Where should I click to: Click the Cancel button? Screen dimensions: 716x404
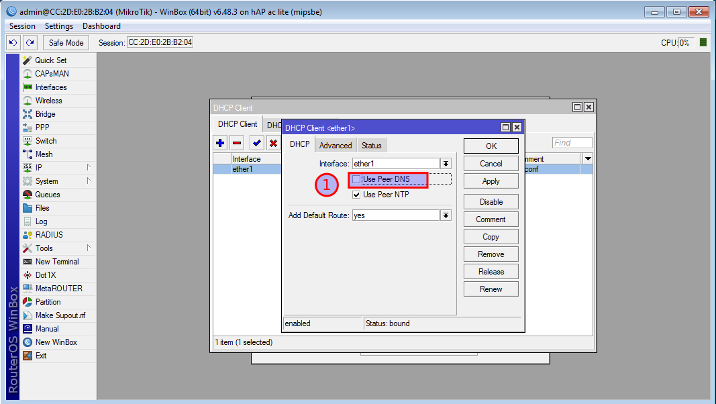point(491,164)
